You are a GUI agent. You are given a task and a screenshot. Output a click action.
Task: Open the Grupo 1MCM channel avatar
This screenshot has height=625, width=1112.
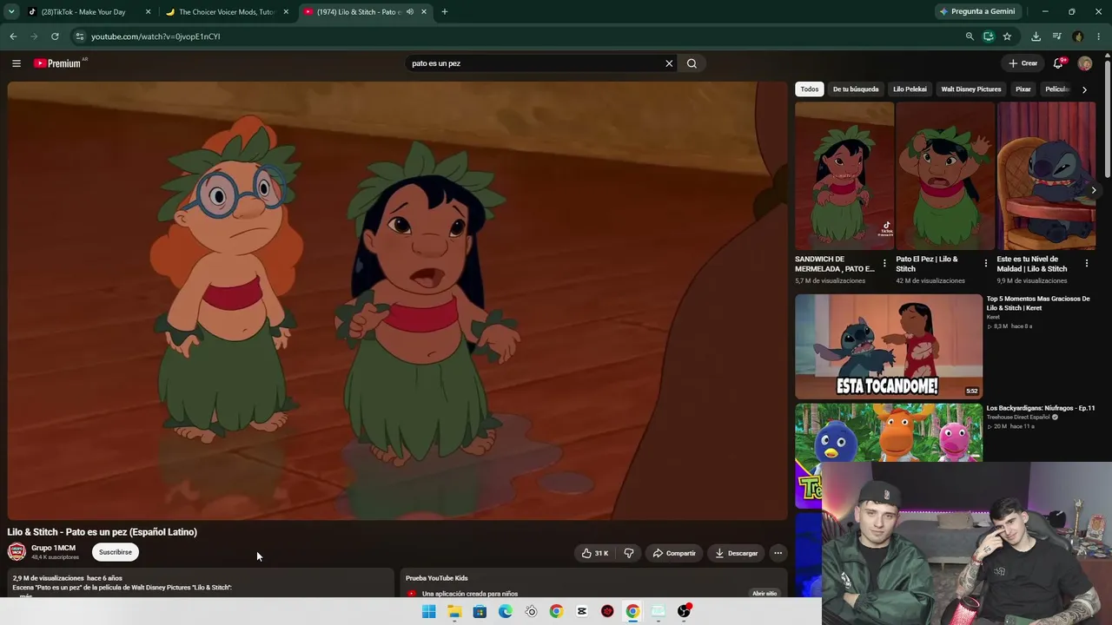coord(17,552)
